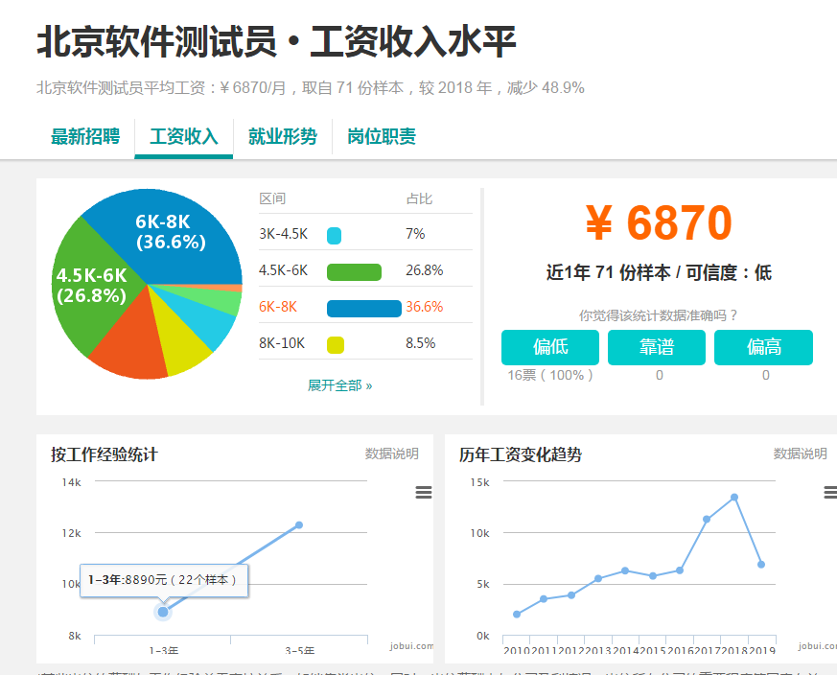Click the 6K-8K blue pie slice
This screenshot has width=837, height=675.
182,230
